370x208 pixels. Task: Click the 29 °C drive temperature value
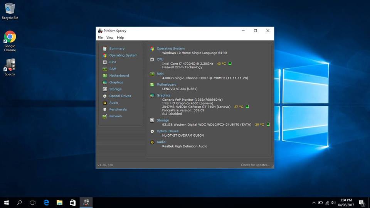pos(259,125)
